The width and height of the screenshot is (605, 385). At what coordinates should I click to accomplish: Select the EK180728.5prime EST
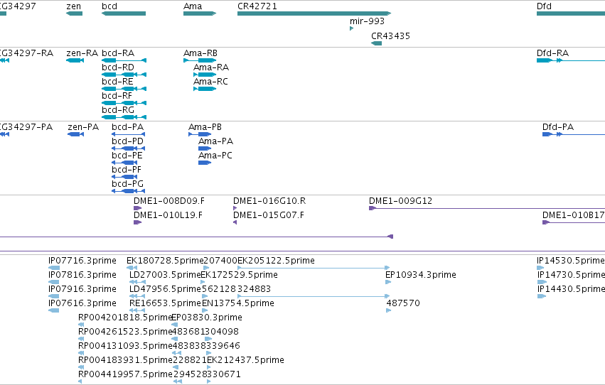tap(132, 268)
